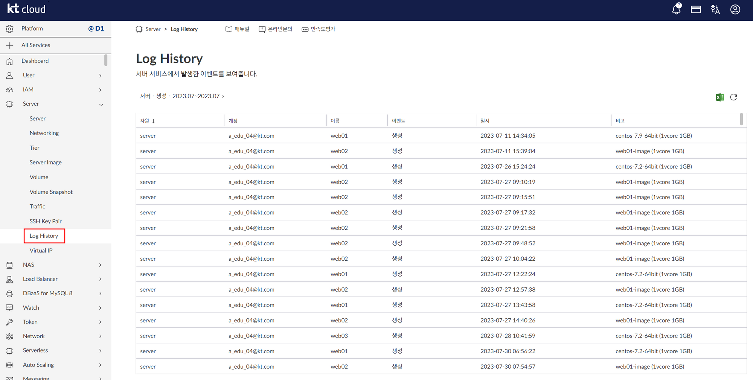Select Log History in sidebar
Screen dimensions: 753x380
[x=44, y=236]
